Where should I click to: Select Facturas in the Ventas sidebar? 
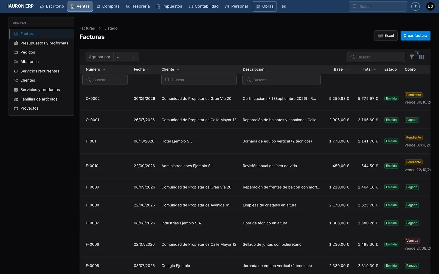[41, 34]
